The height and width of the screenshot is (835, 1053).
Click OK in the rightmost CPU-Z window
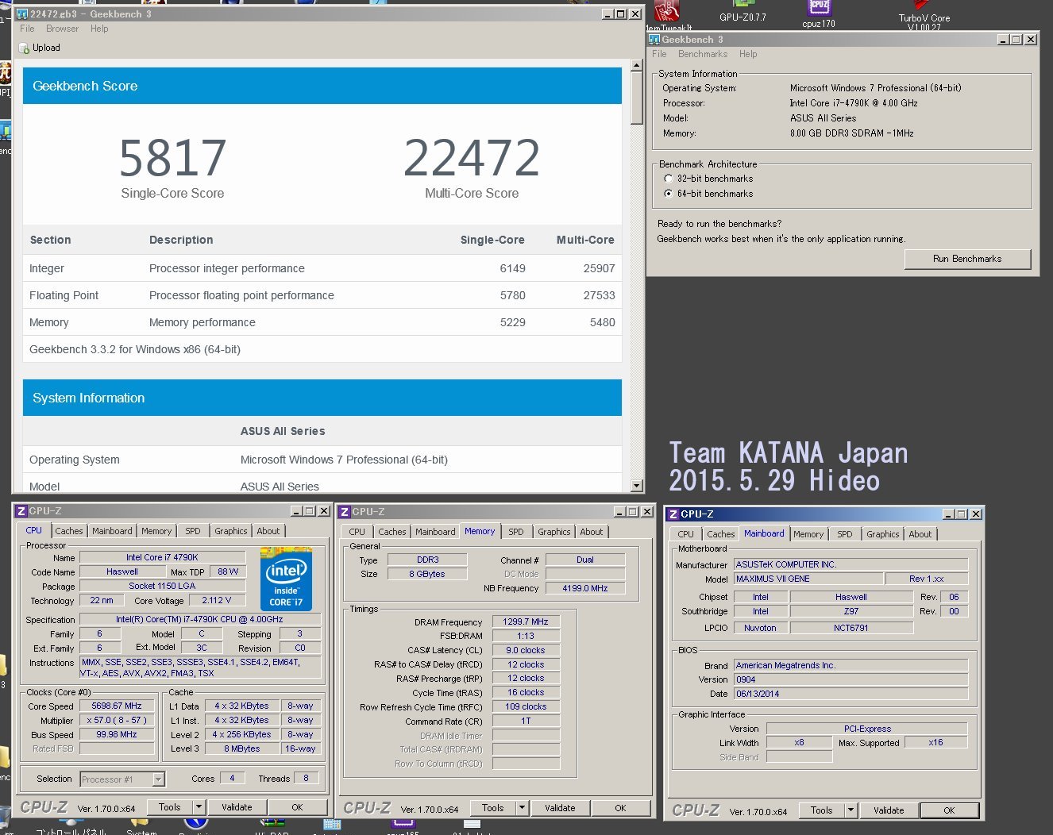[x=949, y=810]
